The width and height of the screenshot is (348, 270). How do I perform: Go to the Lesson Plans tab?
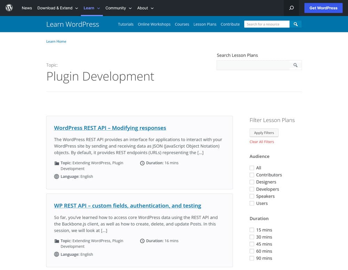tap(205, 24)
